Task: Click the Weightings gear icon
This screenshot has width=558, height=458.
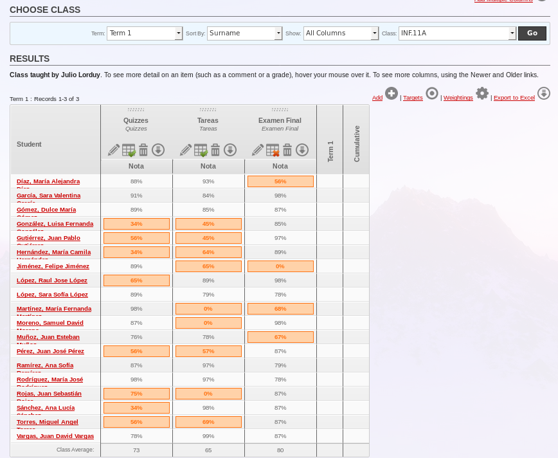Action: [482, 94]
